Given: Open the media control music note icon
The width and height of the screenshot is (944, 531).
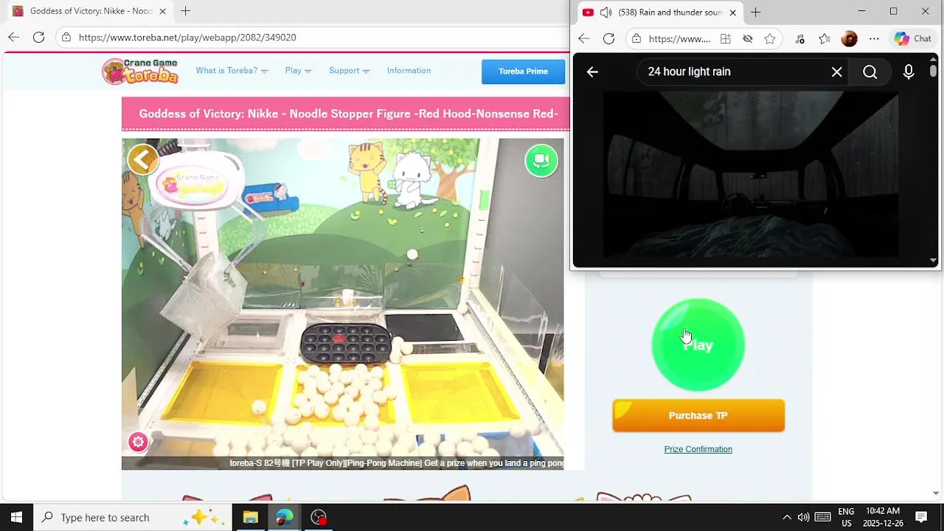Looking at the screenshot, I should (800, 39).
